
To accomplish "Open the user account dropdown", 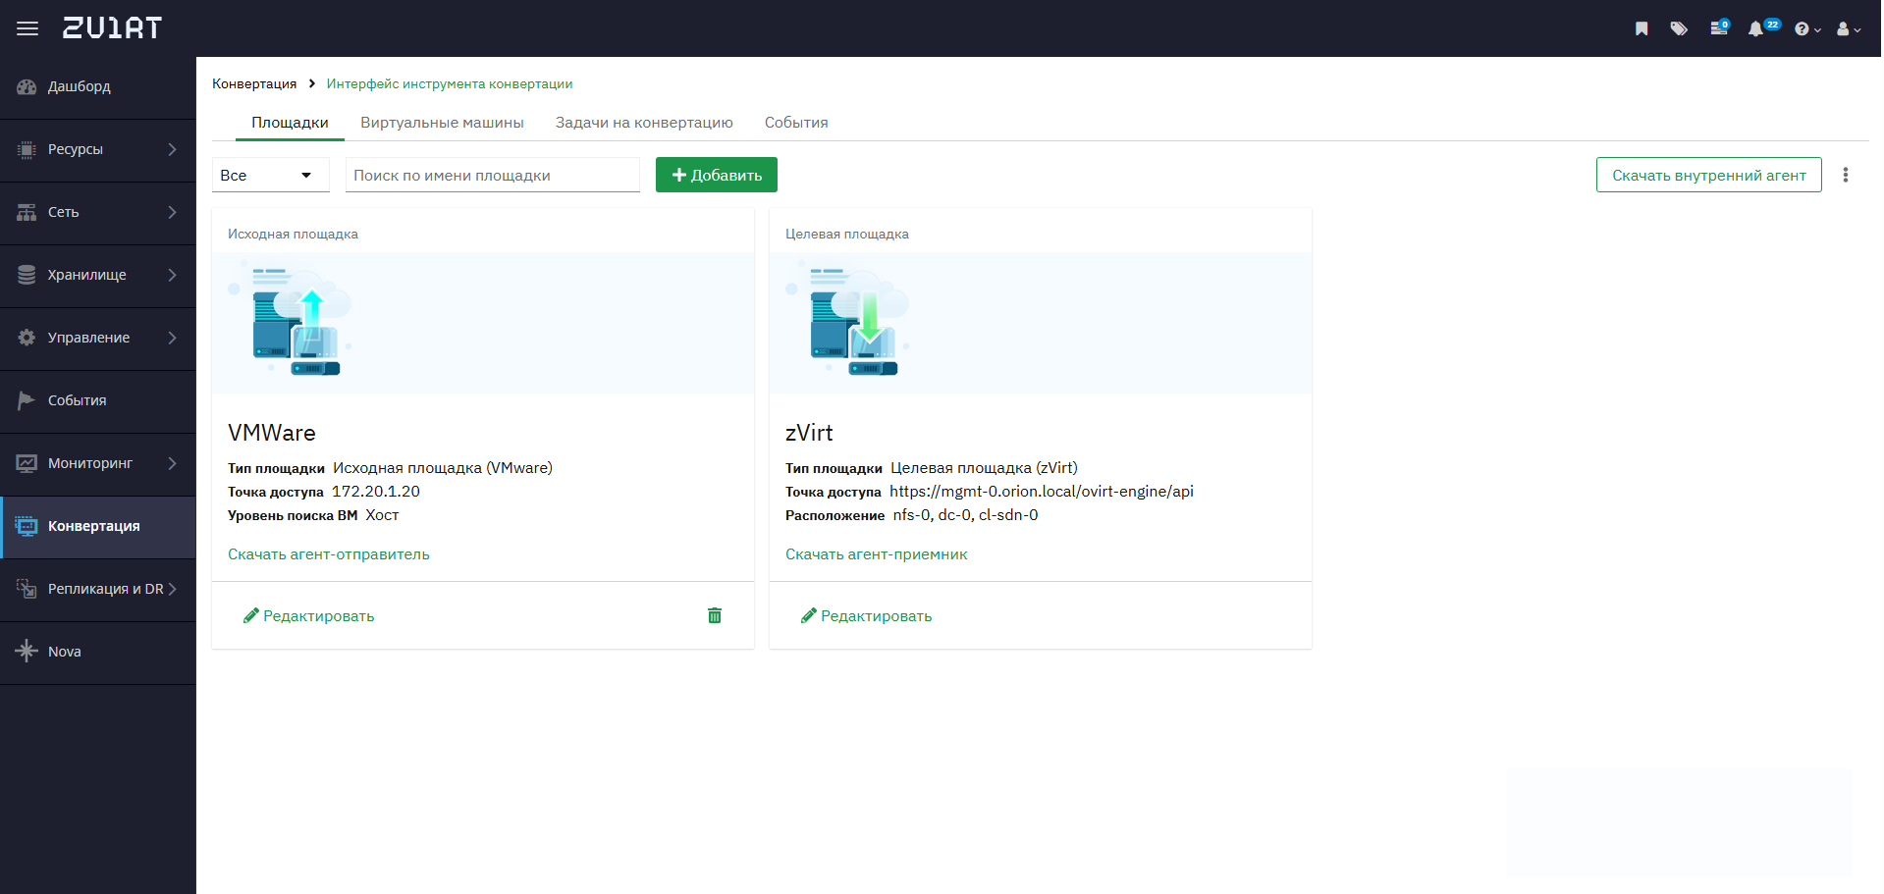I will pyautogui.click(x=1848, y=29).
